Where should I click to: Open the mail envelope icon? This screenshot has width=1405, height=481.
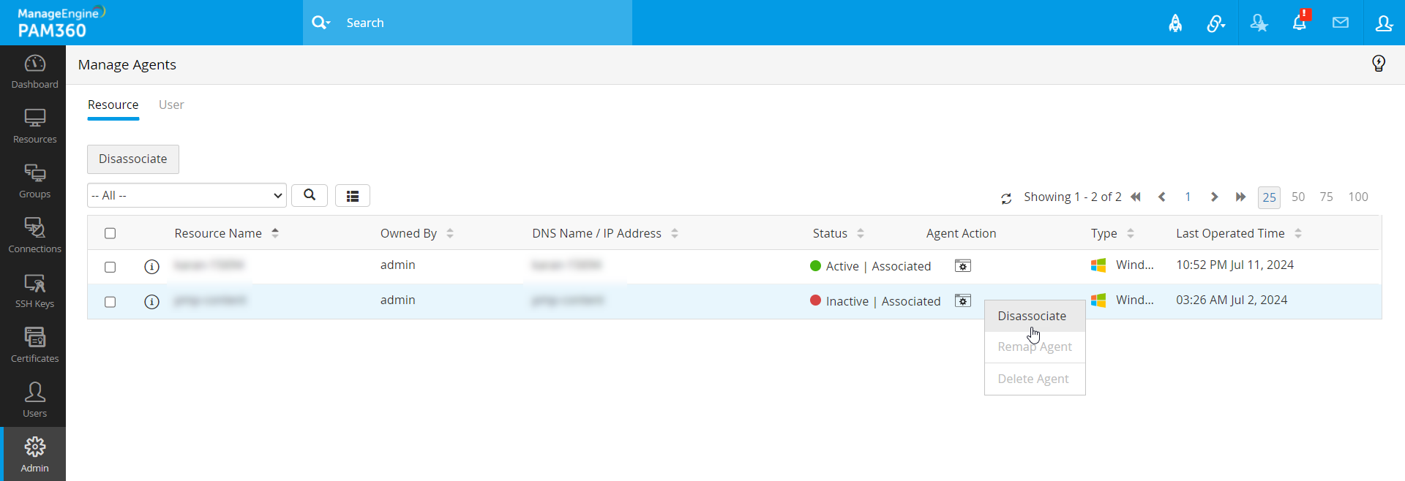(1341, 23)
